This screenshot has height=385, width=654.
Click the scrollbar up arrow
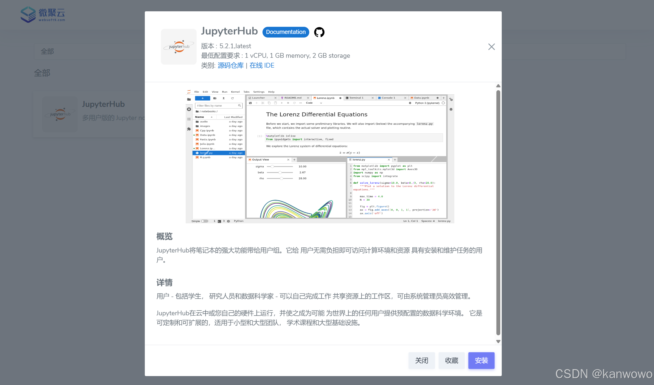(x=498, y=86)
